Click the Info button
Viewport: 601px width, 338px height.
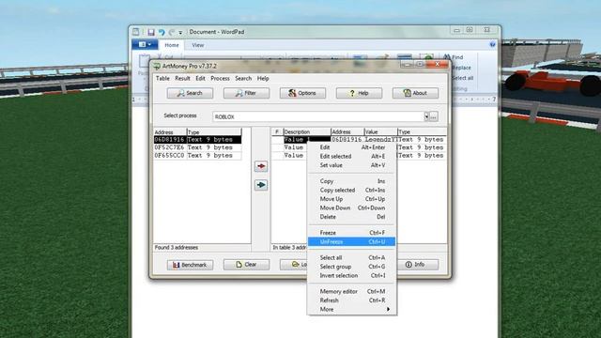pyautogui.click(x=415, y=265)
